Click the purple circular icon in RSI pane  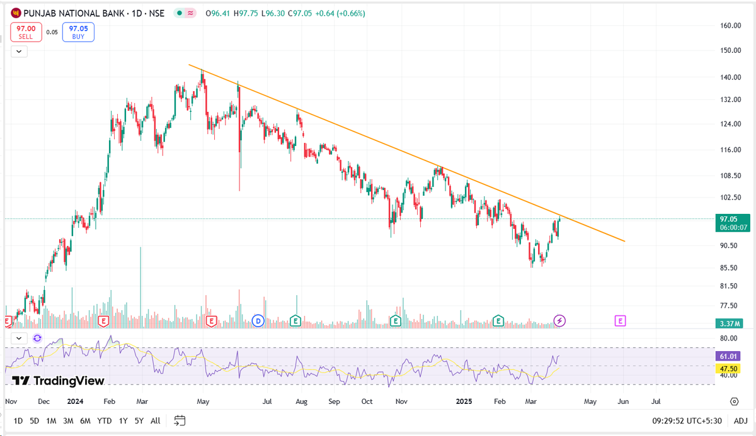(x=37, y=338)
